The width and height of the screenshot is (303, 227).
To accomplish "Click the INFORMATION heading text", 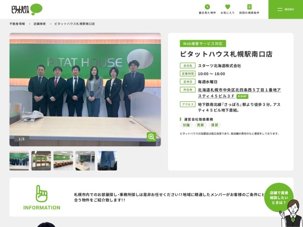I will 42,208.
